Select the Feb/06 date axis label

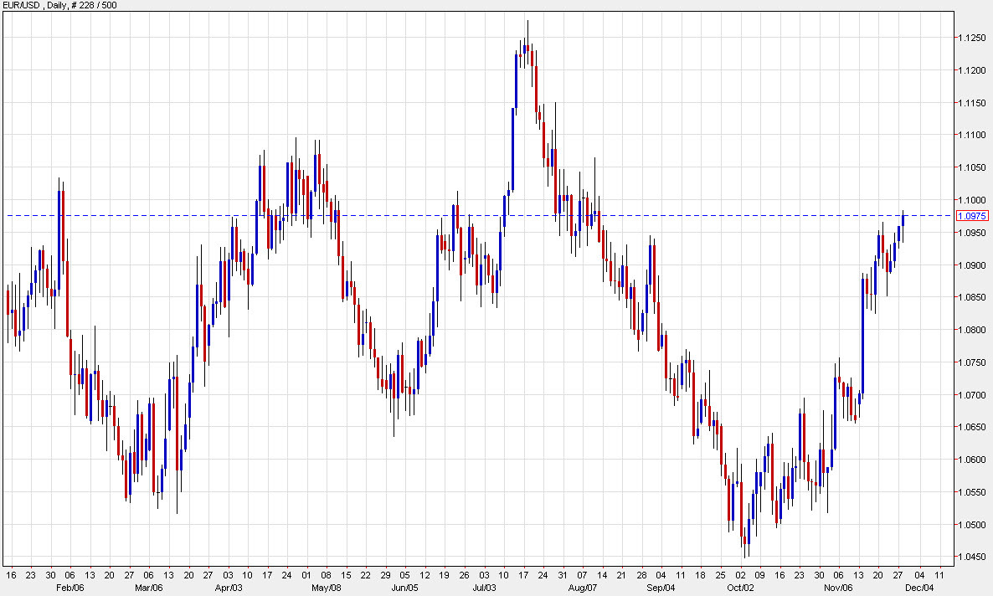coord(71,587)
